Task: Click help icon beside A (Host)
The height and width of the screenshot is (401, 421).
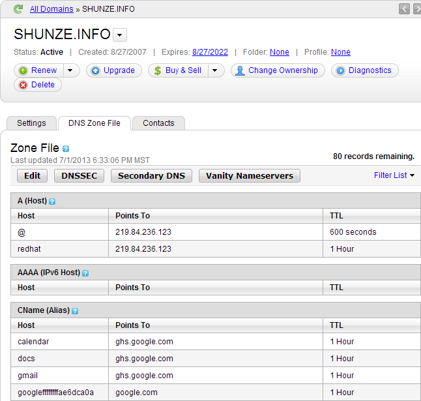Action: click(52, 201)
